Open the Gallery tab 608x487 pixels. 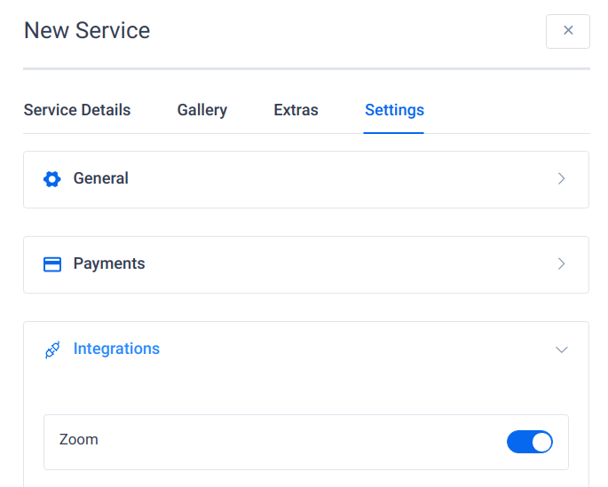point(202,110)
